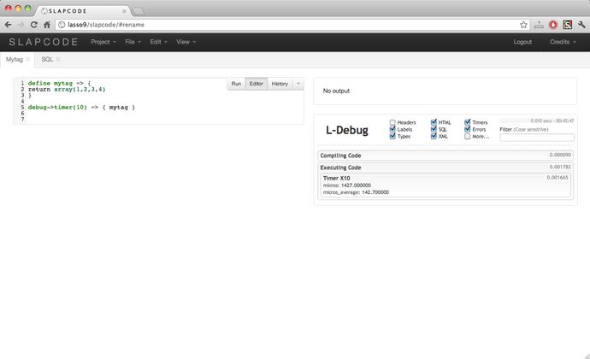Open the arrow dropdown next to History
This screenshot has height=359, width=590.
(x=298, y=84)
